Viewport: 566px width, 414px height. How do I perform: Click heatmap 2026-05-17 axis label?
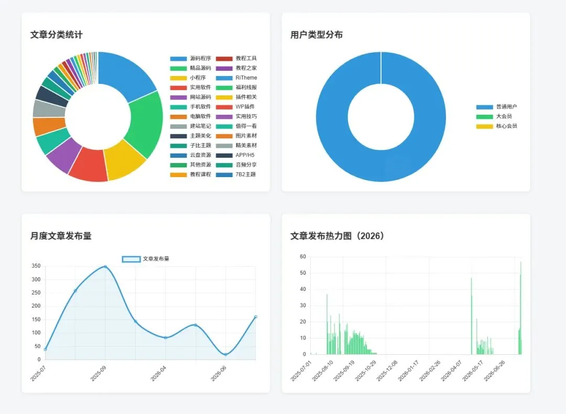(x=473, y=371)
